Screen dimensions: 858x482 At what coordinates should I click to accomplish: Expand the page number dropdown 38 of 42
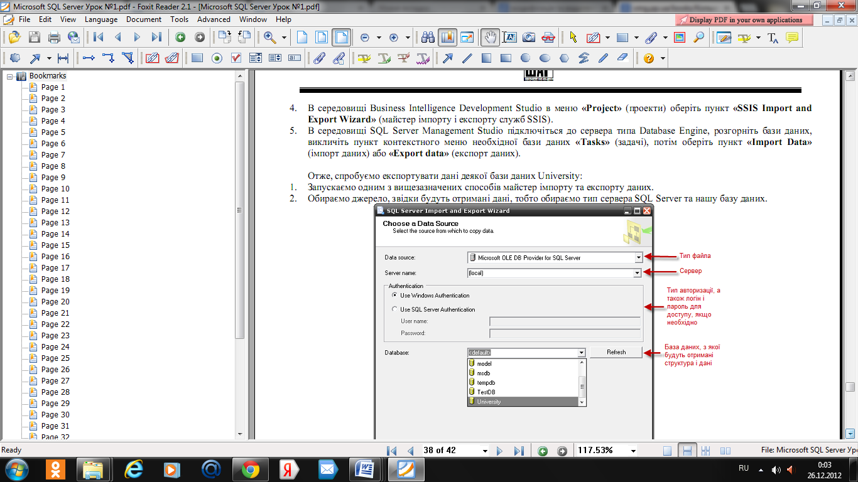[485, 451]
